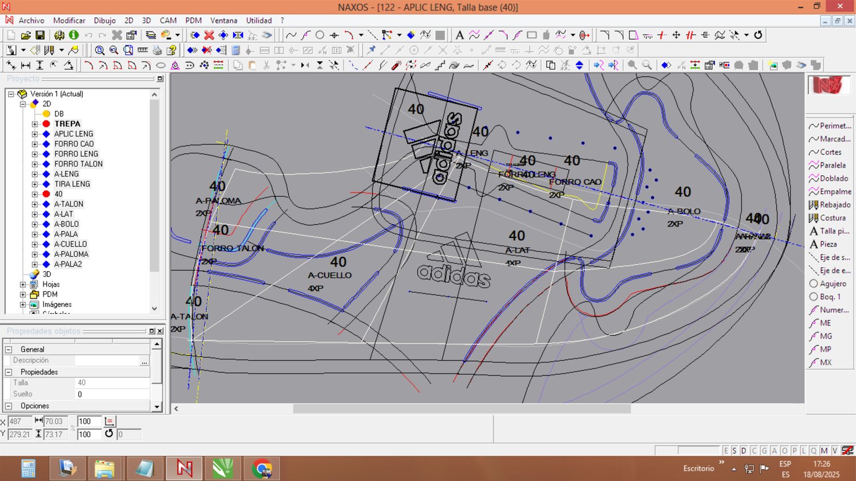Viewport: 856px width, 481px height.
Task: Toggle the M status bar indicator
Action: click(x=824, y=451)
